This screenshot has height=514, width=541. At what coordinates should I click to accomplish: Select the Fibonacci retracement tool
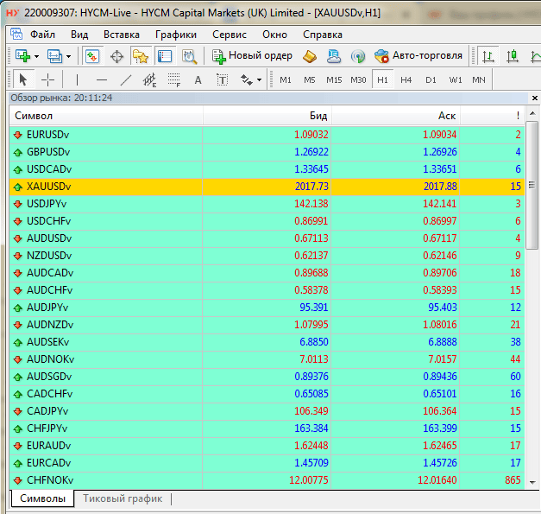click(x=174, y=79)
